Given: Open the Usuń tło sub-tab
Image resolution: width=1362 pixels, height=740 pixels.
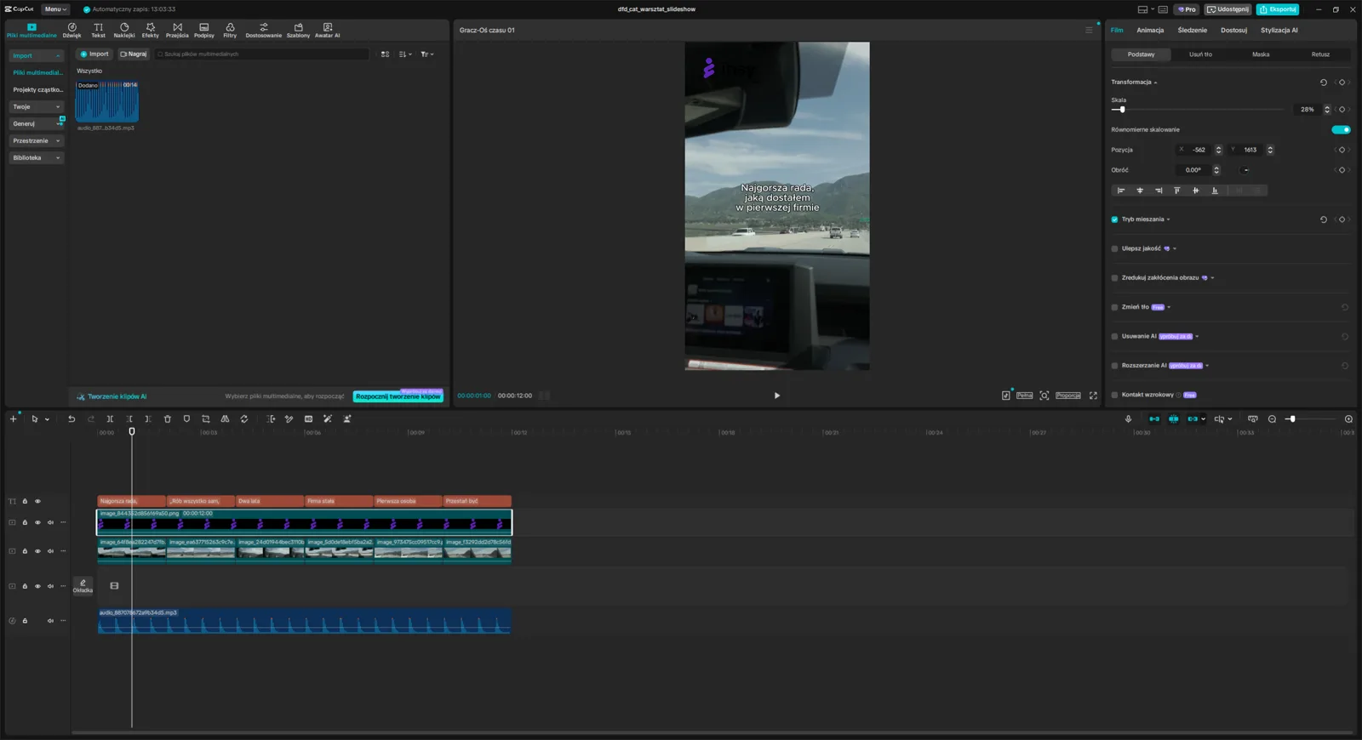Looking at the screenshot, I should (1200, 54).
